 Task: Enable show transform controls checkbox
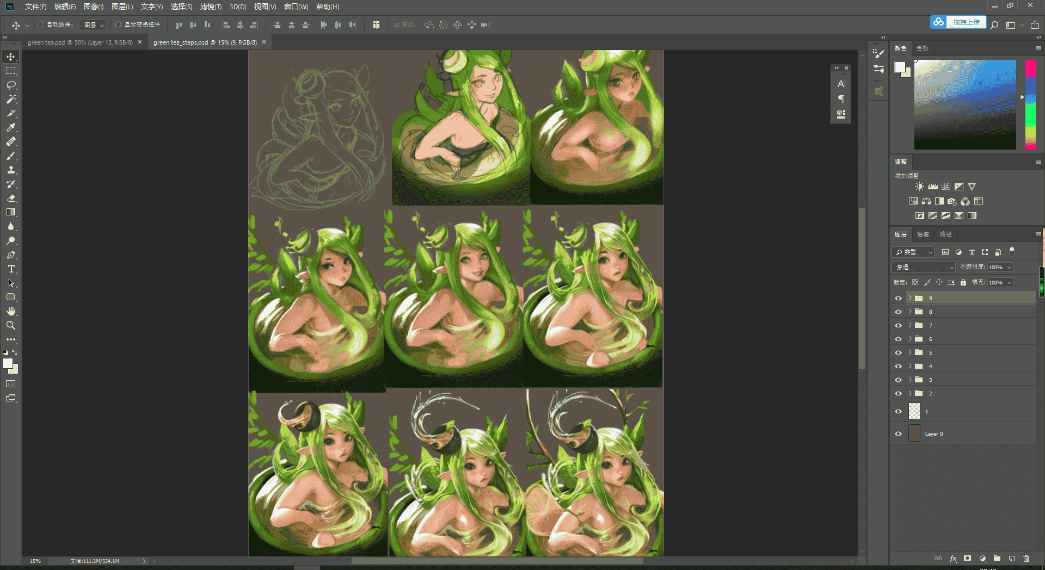[x=118, y=24]
